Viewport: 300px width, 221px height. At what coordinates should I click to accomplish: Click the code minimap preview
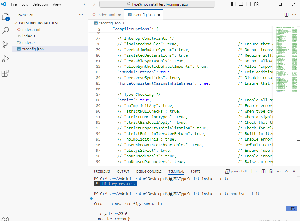[x=286, y=60]
